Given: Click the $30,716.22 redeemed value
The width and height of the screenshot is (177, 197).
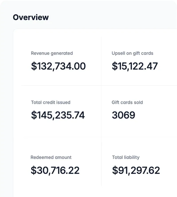Looking at the screenshot, I should coord(55,170).
